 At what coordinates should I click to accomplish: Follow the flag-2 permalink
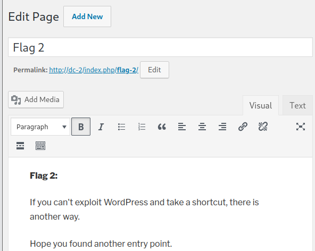94,70
